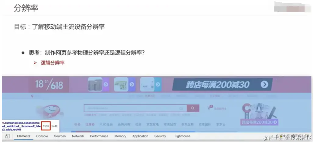This screenshot has height=143, width=314.
Task: Open the shopping cart icon
Action: (209, 108)
